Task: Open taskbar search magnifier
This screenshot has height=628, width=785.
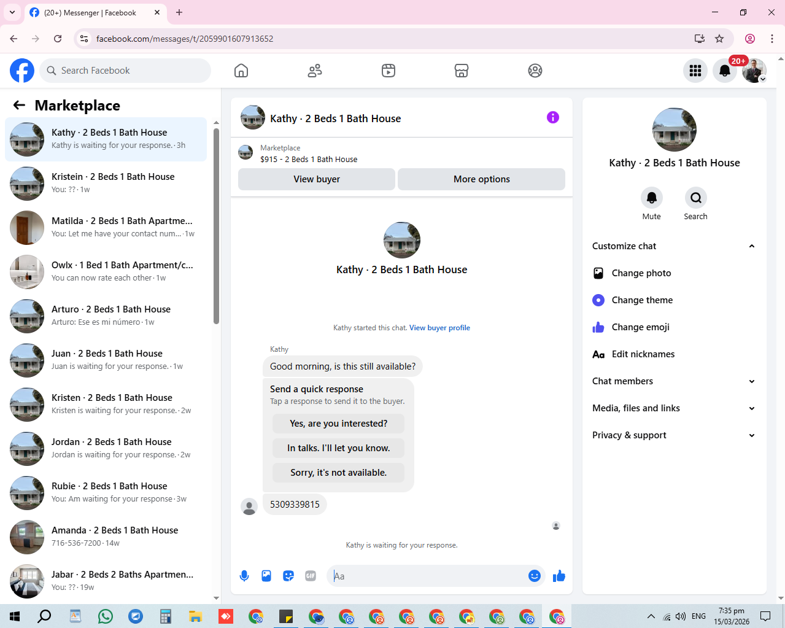Action: click(x=44, y=616)
